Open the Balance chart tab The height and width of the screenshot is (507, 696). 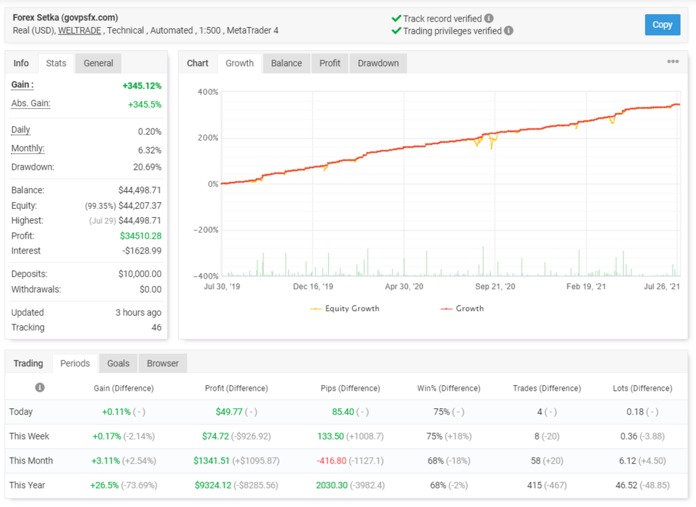click(286, 64)
